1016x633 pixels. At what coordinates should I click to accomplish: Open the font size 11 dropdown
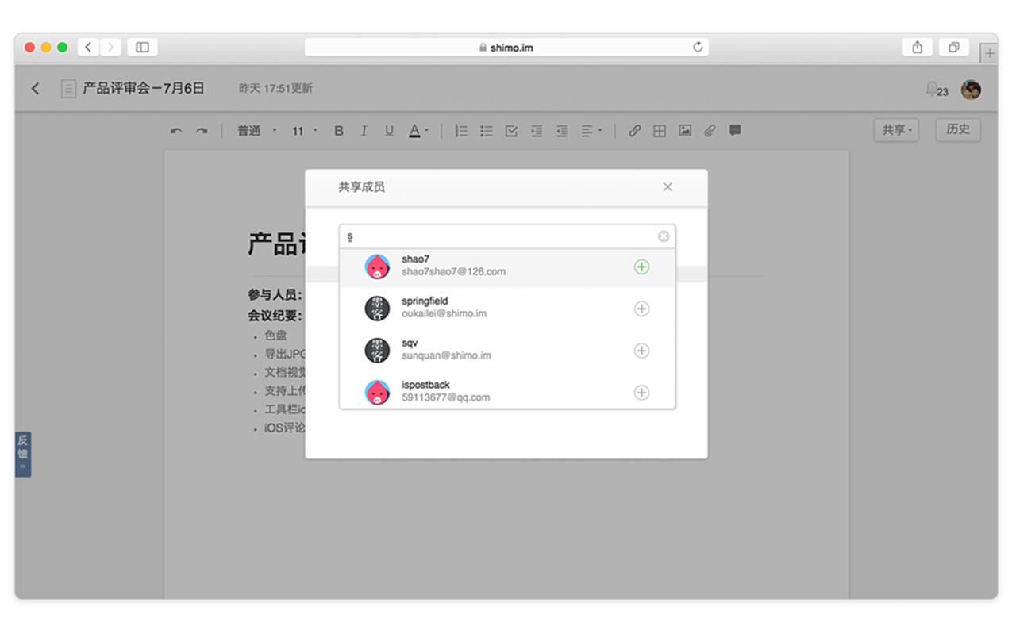tap(304, 131)
